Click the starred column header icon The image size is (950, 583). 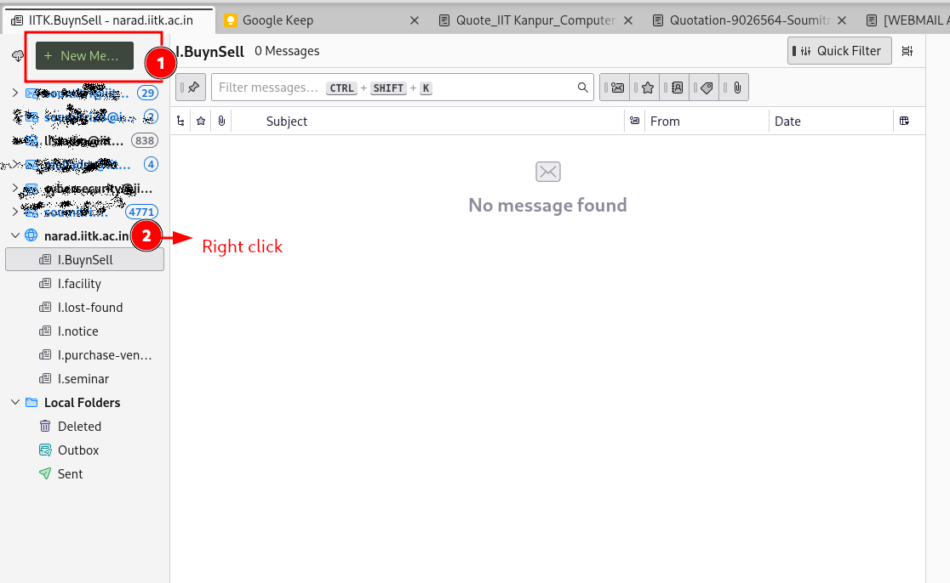point(201,122)
